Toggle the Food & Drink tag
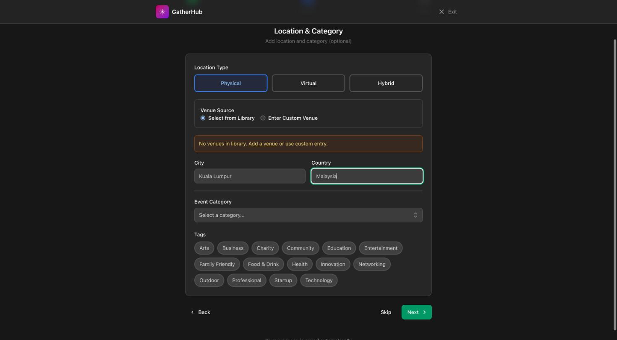The image size is (617, 340). (x=263, y=264)
